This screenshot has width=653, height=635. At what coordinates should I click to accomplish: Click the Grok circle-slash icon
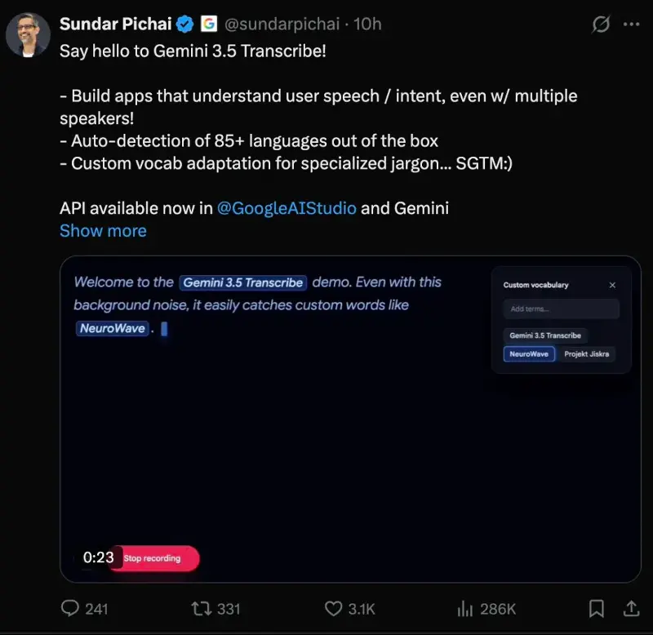(x=601, y=24)
